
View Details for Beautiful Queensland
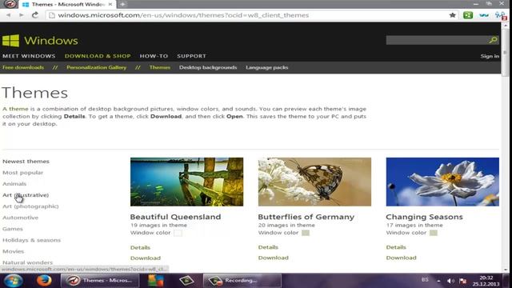(140, 247)
